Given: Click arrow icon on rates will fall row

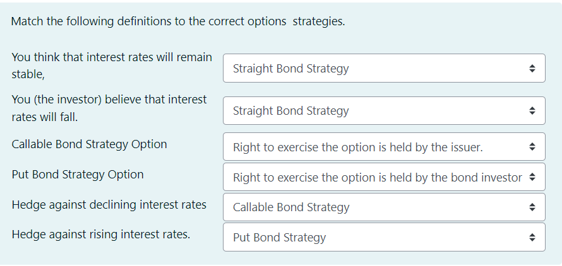Looking at the screenshot, I should click(x=532, y=111).
